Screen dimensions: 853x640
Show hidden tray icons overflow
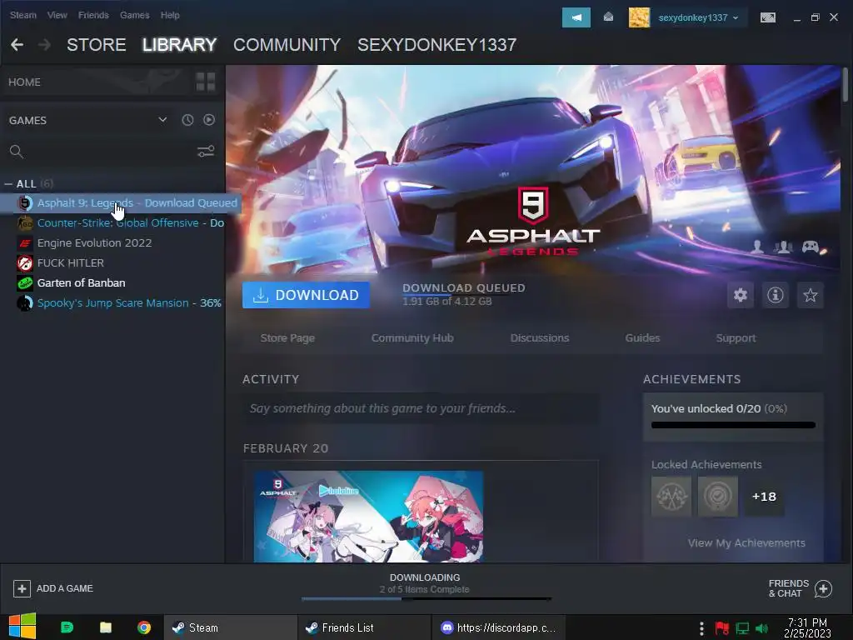[x=701, y=628]
